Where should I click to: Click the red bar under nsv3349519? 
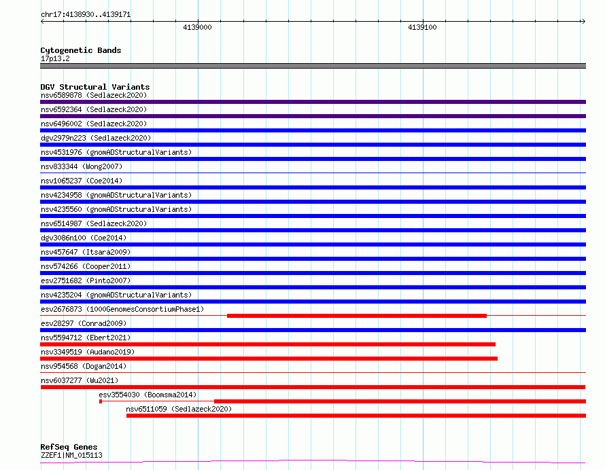pyautogui.click(x=269, y=359)
